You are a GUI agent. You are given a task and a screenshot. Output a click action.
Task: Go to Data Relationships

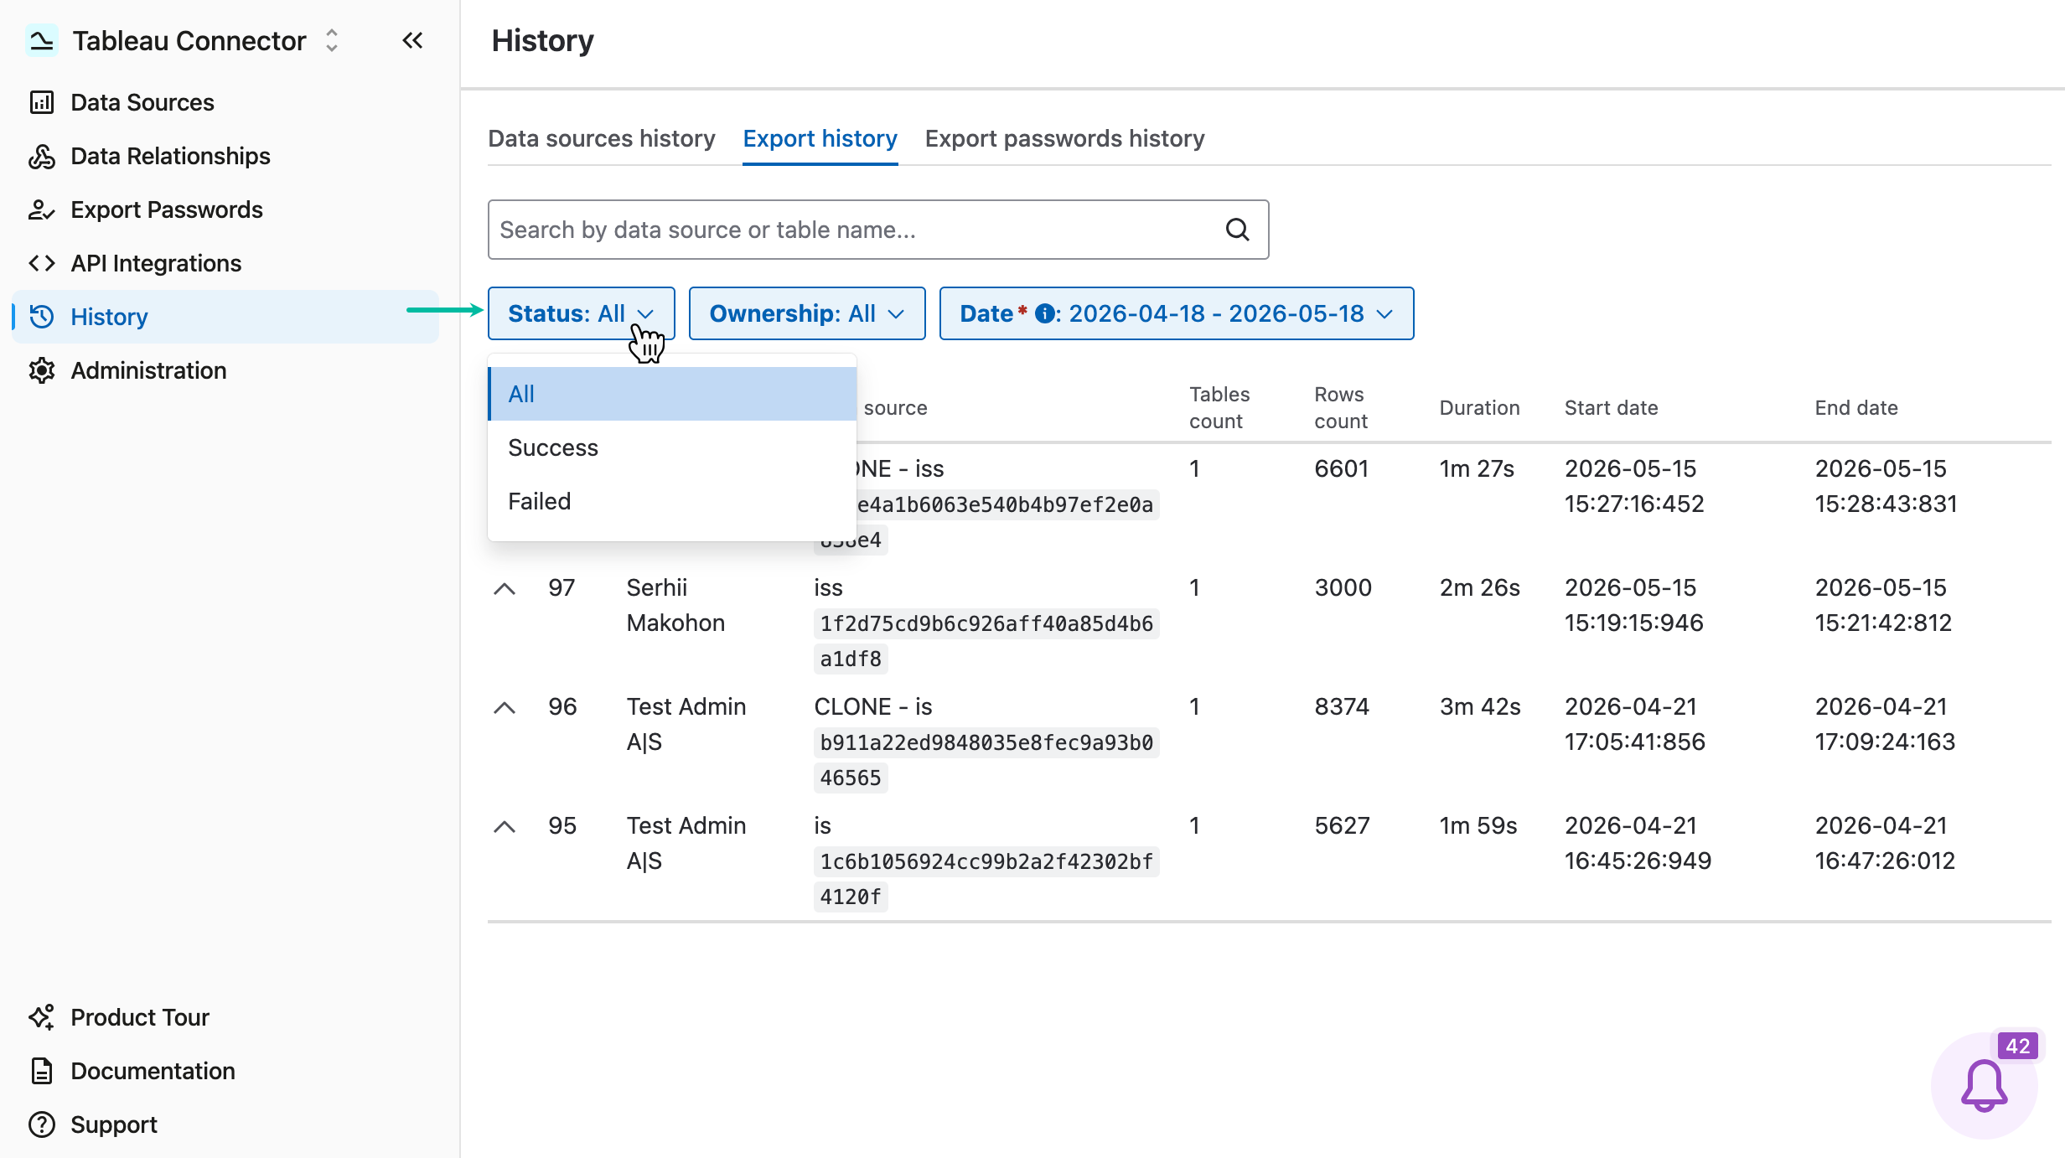click(x=170, y=156)
